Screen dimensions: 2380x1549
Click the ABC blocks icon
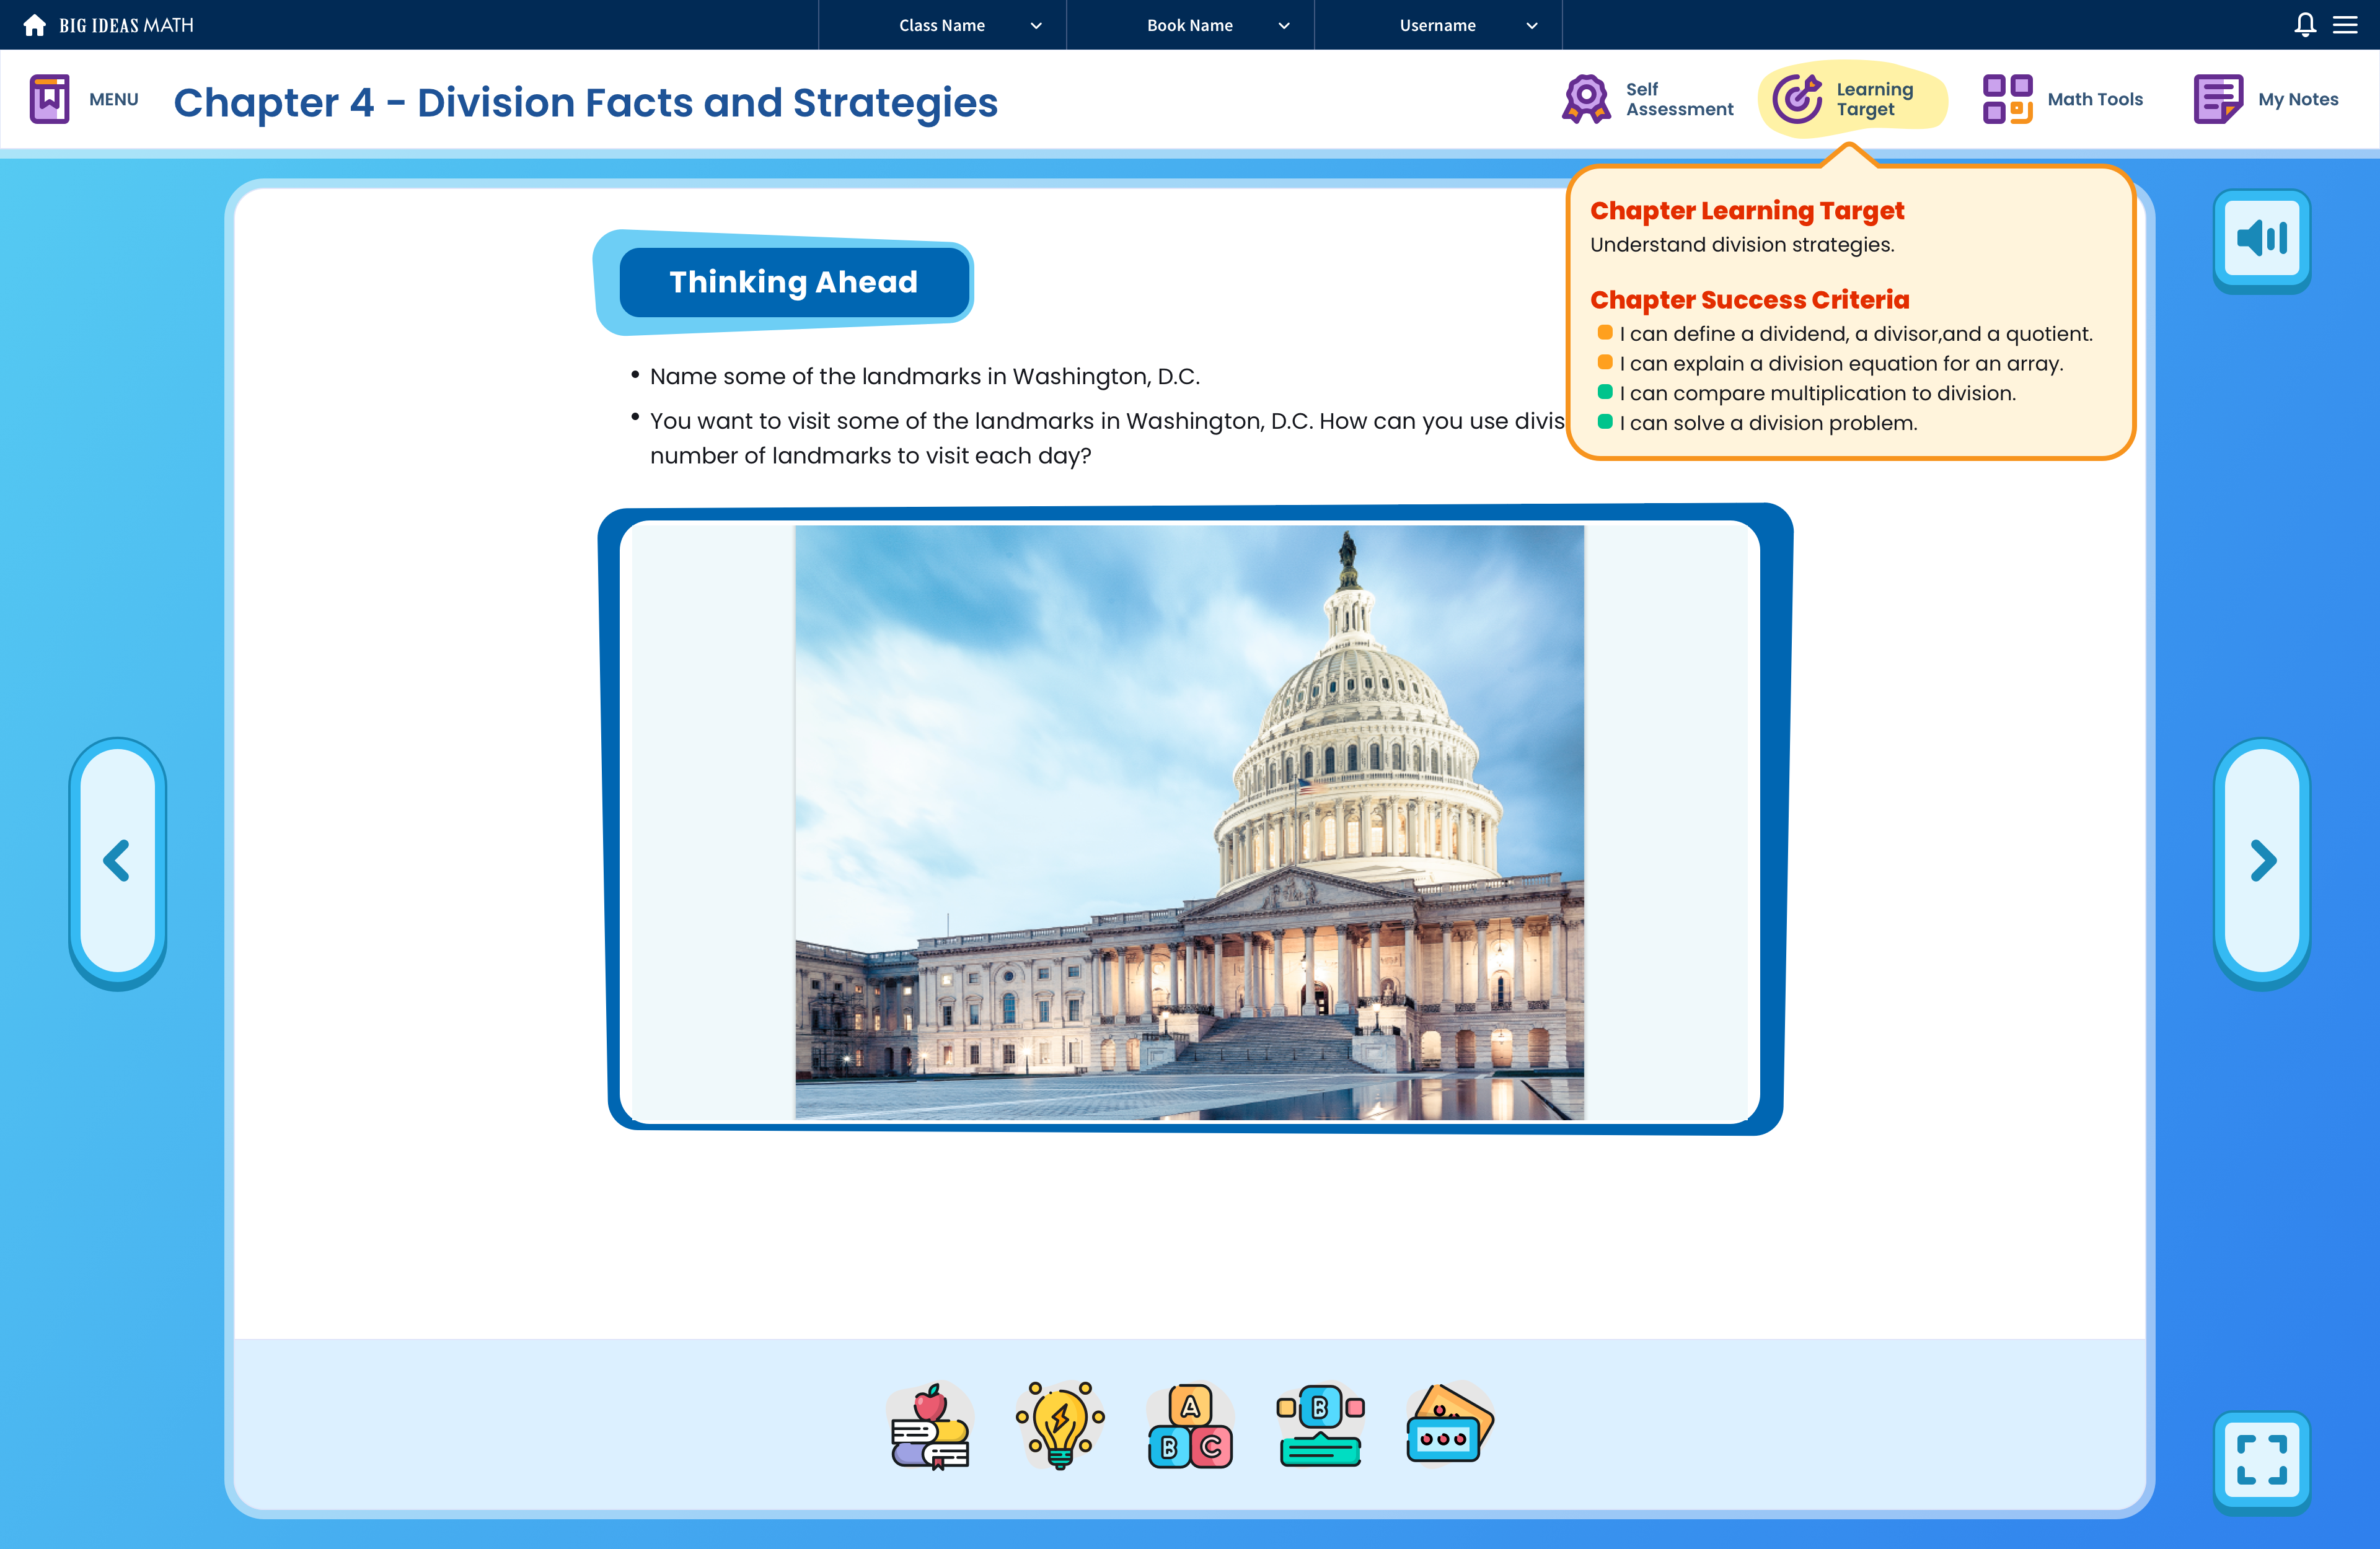click(1190, 1425)
